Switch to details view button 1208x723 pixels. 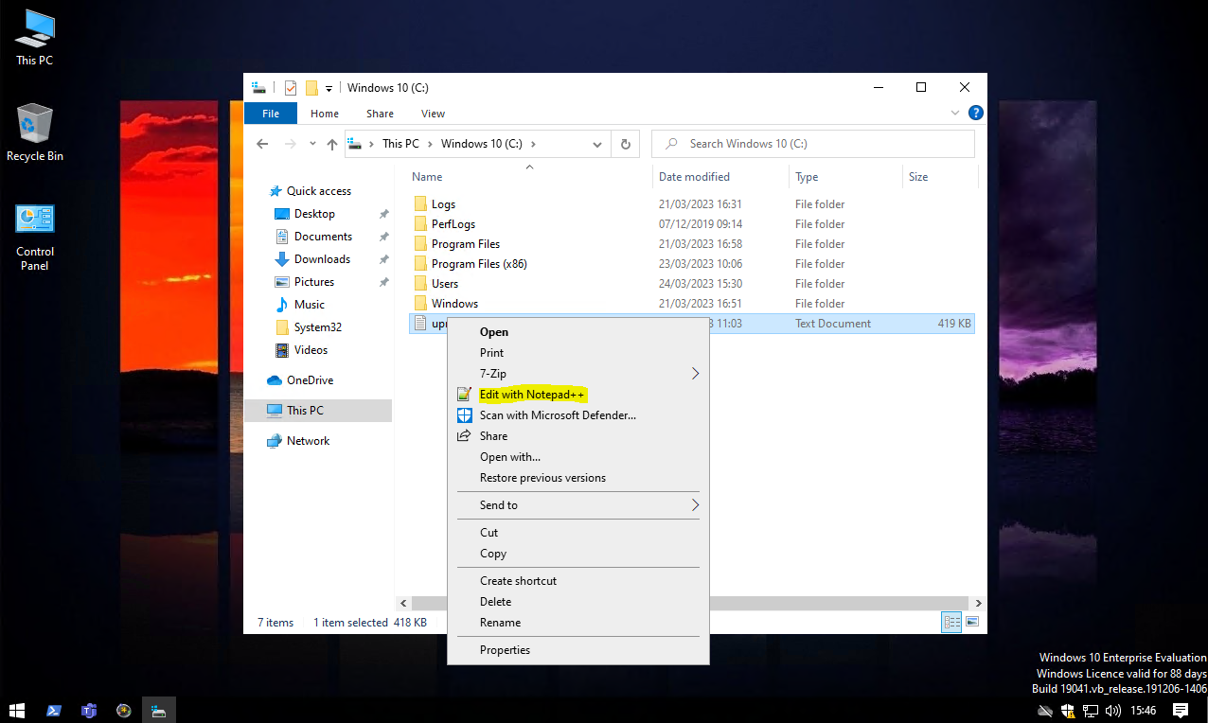click(x=951, y=622)
